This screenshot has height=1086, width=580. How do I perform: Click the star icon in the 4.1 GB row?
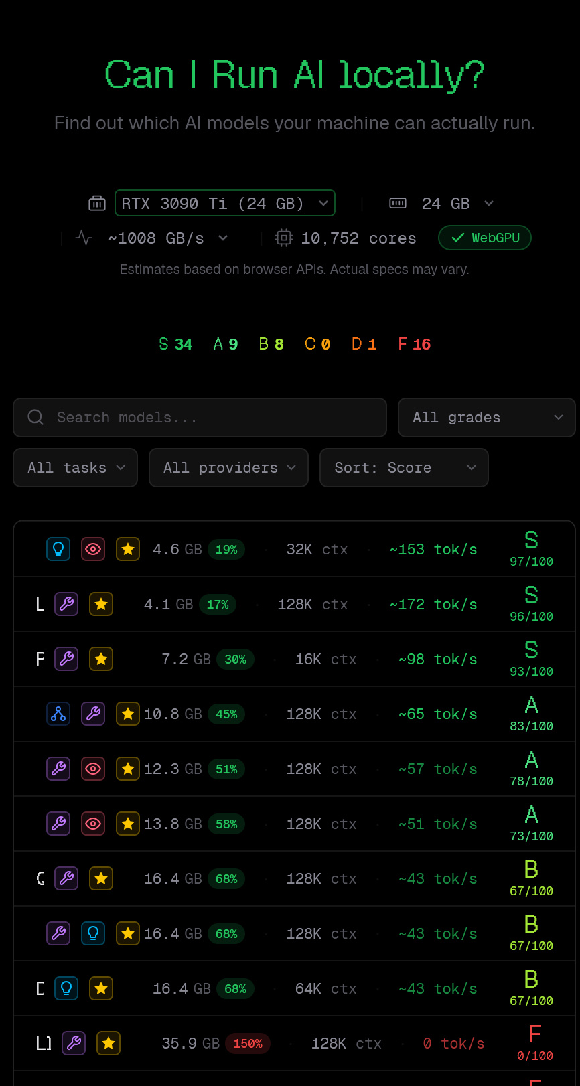[101, 605]
